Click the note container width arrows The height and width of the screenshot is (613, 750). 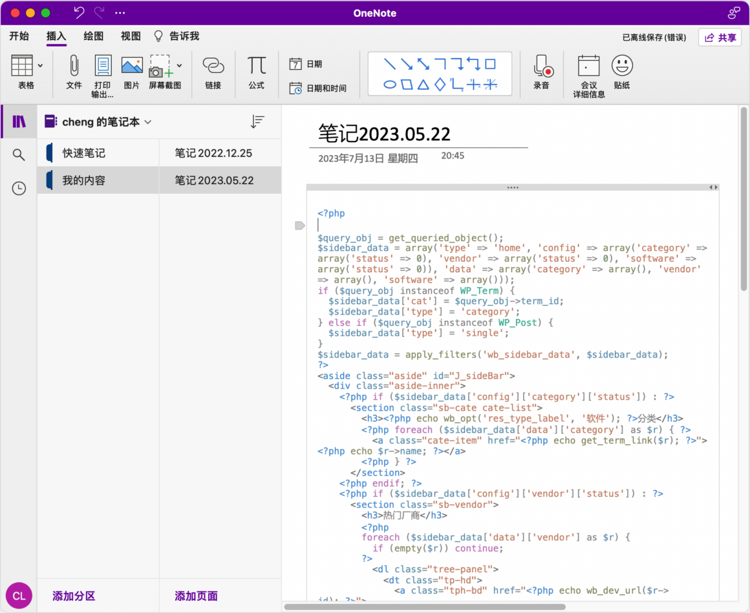click(714, 188)
